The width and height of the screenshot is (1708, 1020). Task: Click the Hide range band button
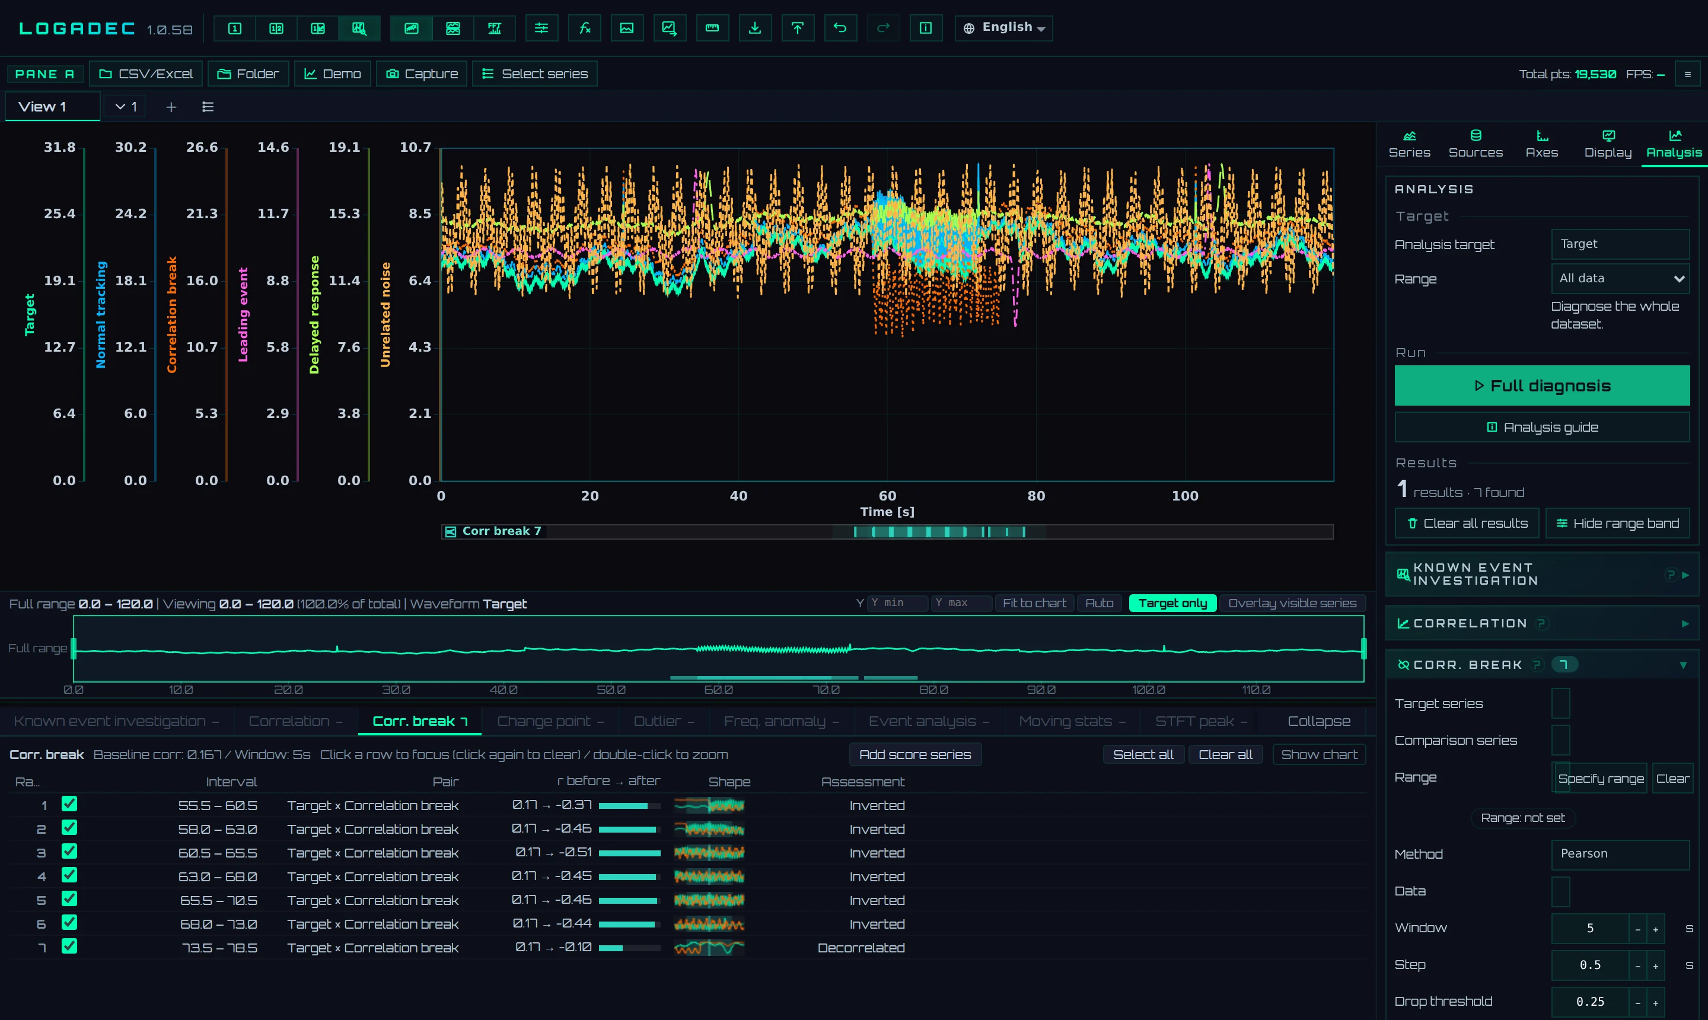pyautogui.click(x=1618, y=523)
